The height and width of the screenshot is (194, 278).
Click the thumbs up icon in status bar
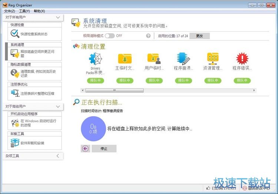(208, 188)
